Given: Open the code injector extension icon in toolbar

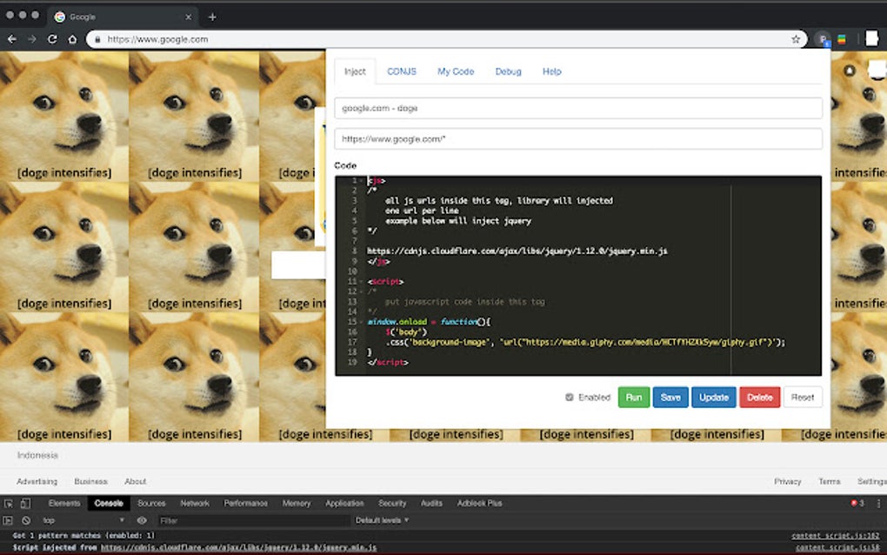Looking at the screenshot, I should 823,39.
